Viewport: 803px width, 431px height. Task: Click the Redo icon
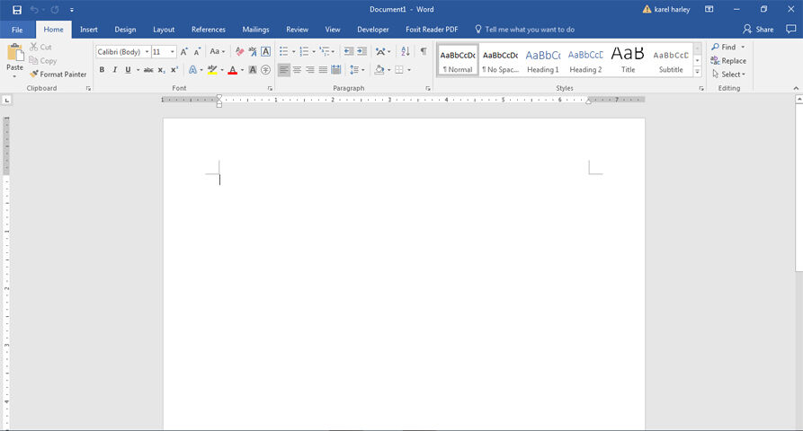(x=55, y=10)
